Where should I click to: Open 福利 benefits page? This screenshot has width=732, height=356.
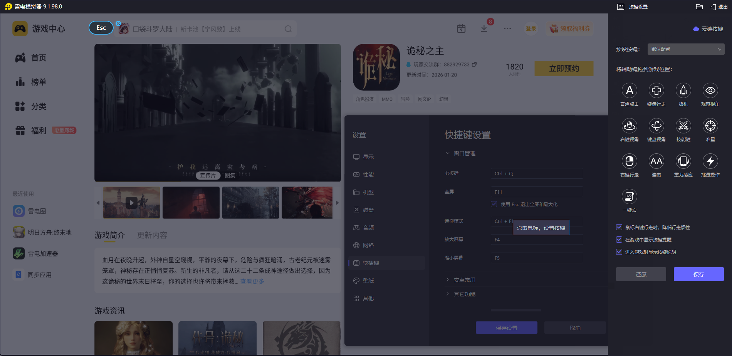[31, 131]
